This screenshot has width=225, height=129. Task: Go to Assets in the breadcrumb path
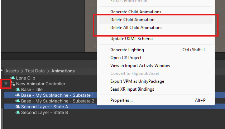(x=12, y=71)
